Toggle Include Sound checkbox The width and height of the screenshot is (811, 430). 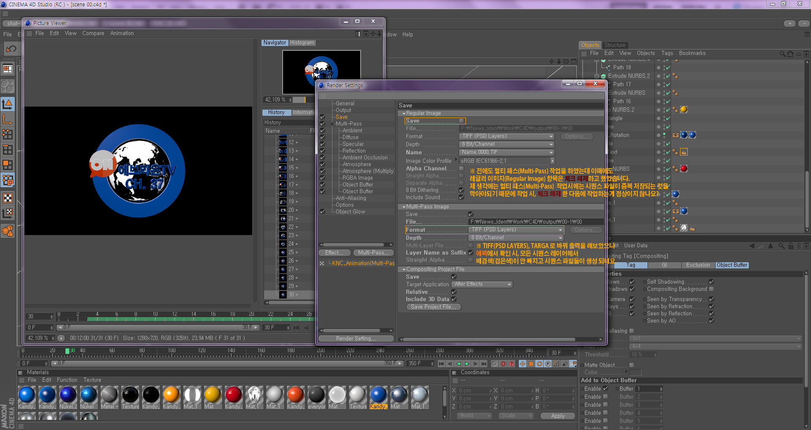[x=461, y=197]
